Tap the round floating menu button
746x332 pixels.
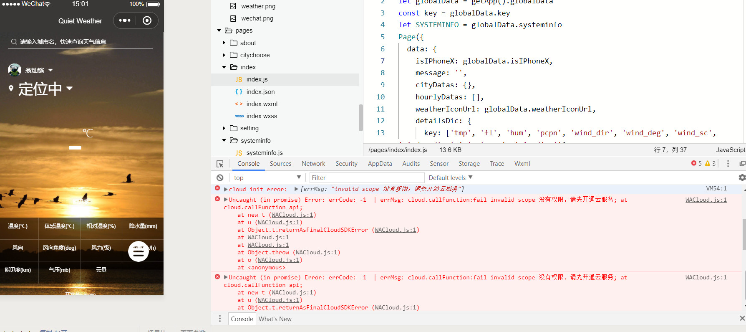[x=139, y=251]
